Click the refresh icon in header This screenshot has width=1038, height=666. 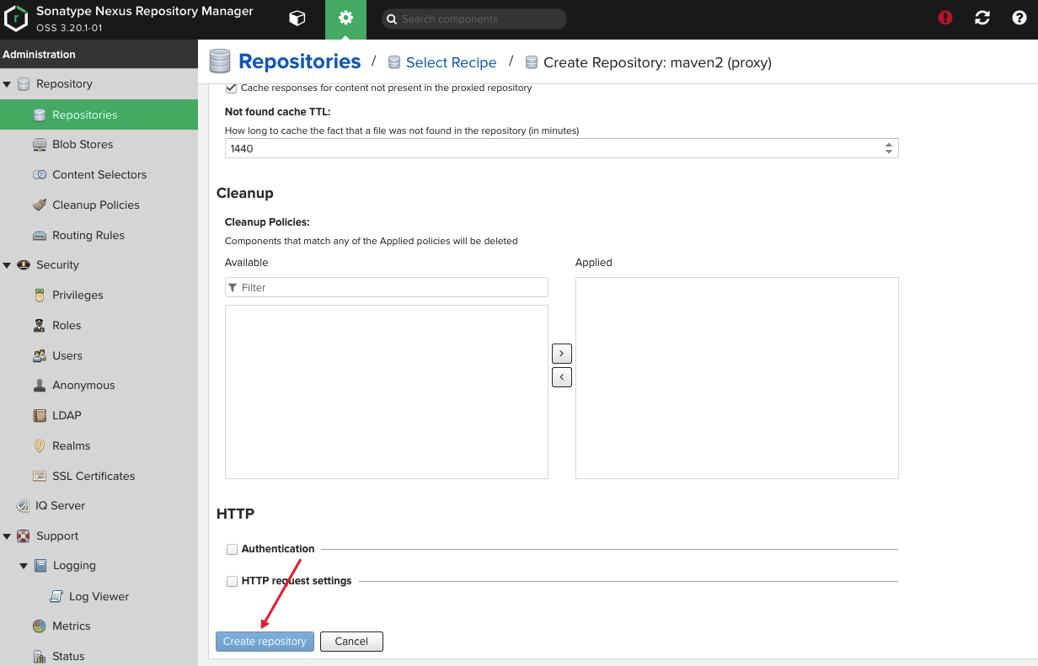(x=982, y=18)
